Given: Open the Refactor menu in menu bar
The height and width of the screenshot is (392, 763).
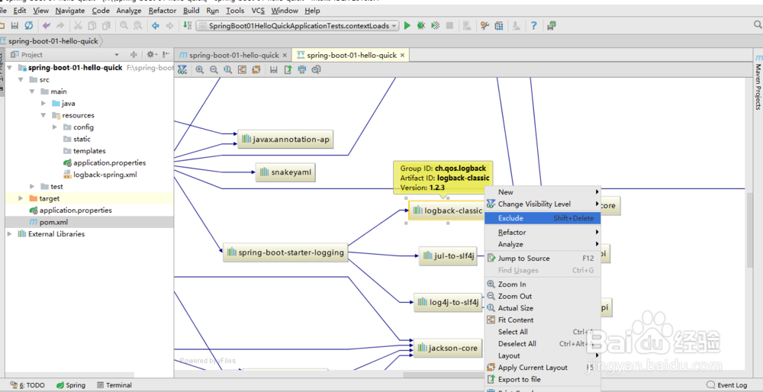Looking at the screenshot, I should pos(163,10).
